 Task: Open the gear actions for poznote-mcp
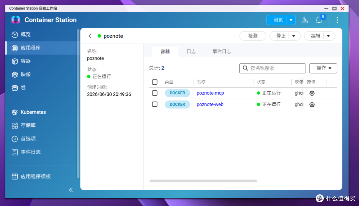[x=312, y=93]
